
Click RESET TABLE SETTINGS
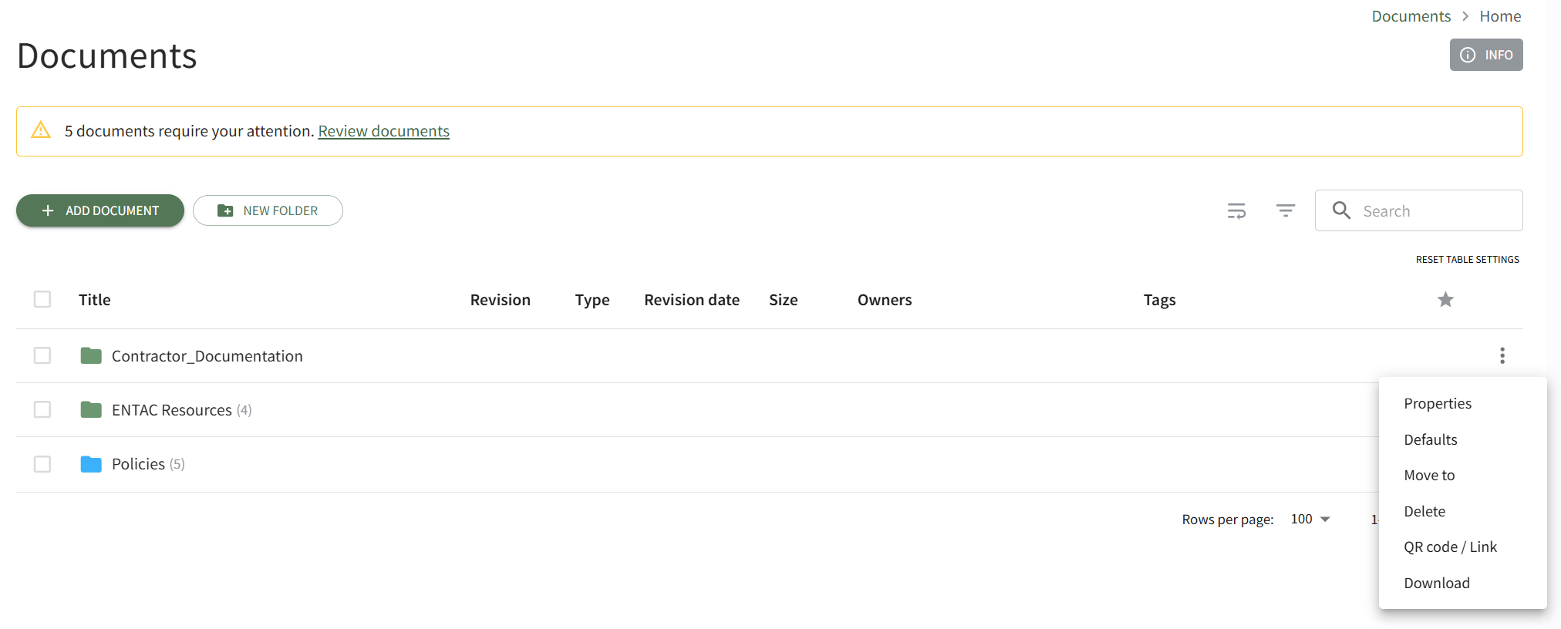coord(1468,260)
